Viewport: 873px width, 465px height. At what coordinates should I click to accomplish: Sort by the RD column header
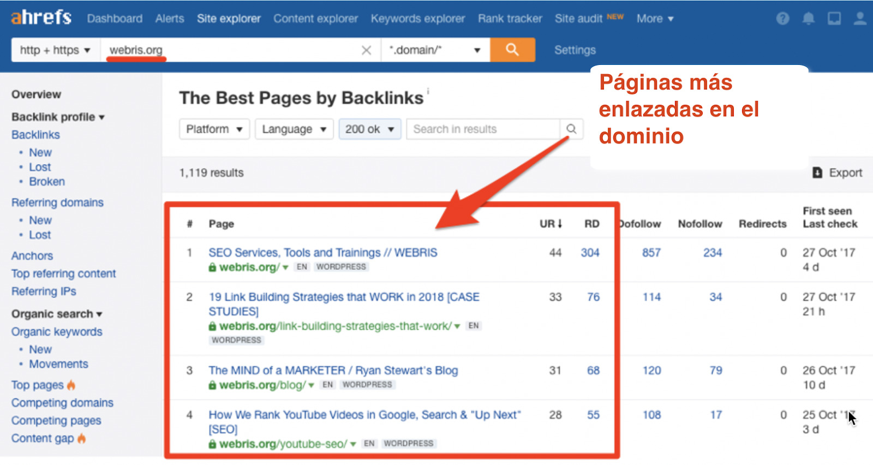pos(592,224)
